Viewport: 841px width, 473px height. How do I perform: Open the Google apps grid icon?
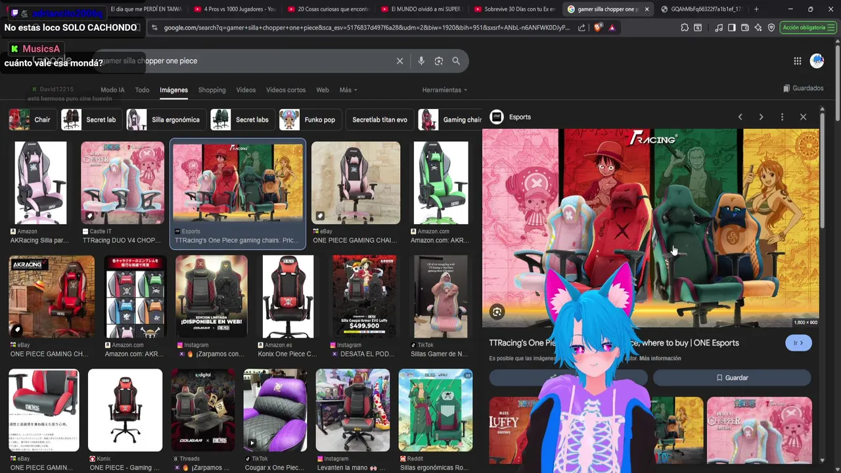[797, 61]
